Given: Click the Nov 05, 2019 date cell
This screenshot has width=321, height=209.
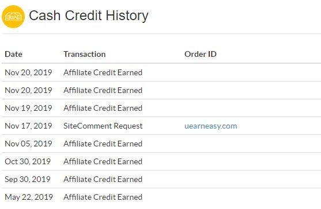Looking at the screenshot, I should click(x=28, y=144).
